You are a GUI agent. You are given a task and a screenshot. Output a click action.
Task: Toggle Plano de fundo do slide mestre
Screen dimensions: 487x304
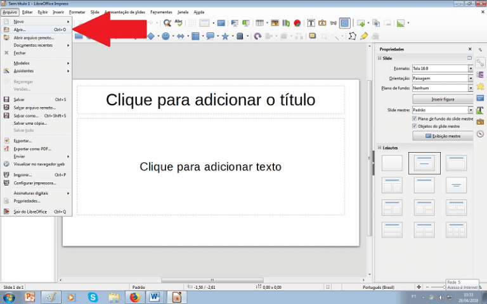pyautogui.click(x=415, y=118)
